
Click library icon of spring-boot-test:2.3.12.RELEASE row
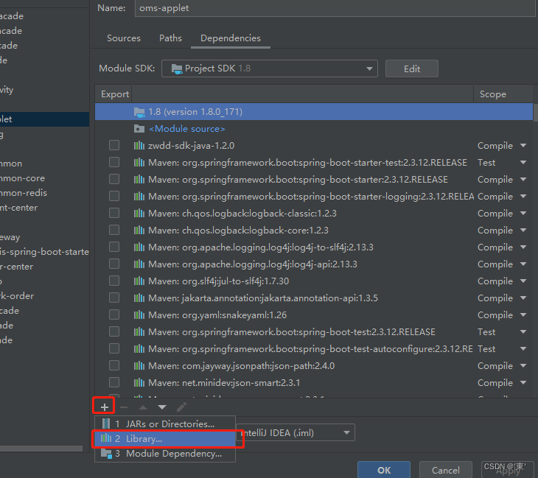(x=139, y=332)
